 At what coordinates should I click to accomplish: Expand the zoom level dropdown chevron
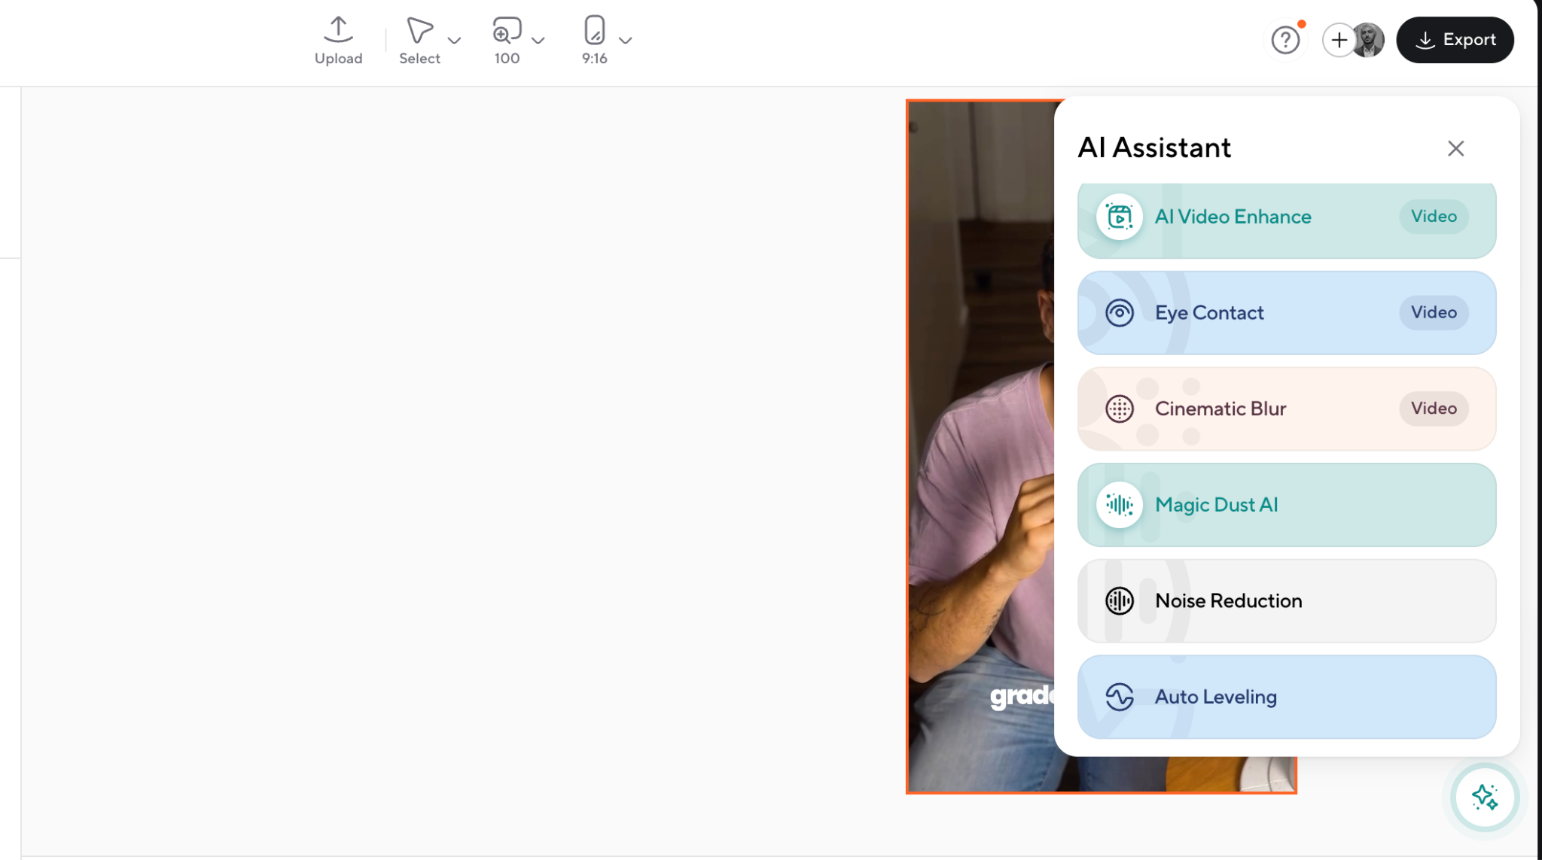click(538, 40)
